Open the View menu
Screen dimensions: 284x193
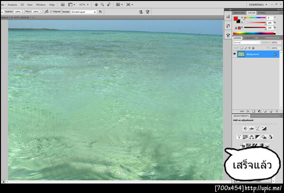30,5
